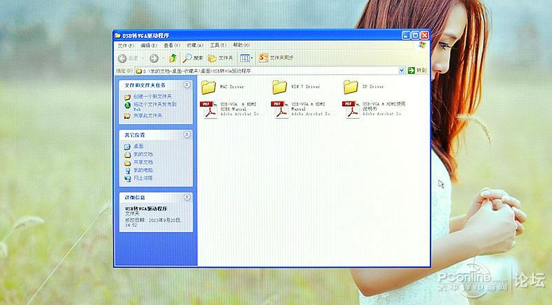
Task: Select the XP Driver folder icon
Action: point(351,87)
